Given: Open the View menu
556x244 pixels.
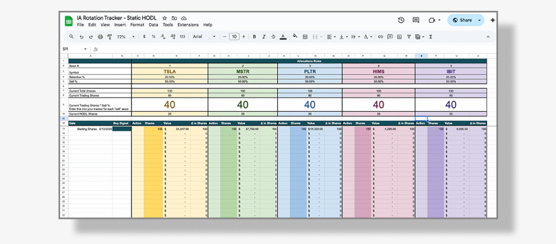Looking at the screenshot, I should pyautogui.click(x=105, y=25).
